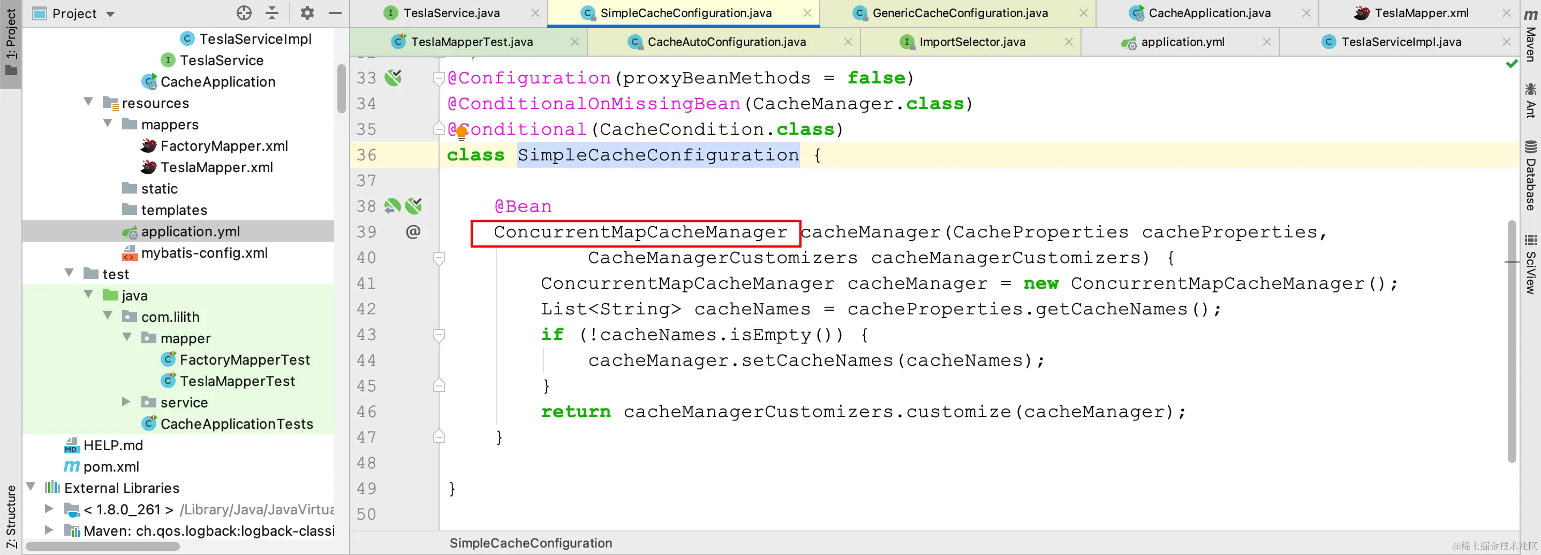This screenshot has height=555, width=1541.
Task: Collapse the mapper test package
Action: pos(127,337)
